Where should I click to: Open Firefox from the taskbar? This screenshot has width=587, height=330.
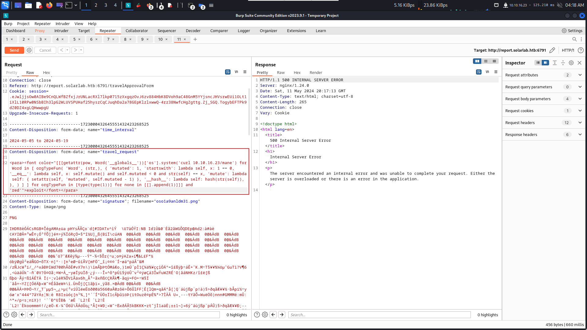pos(49,5)
